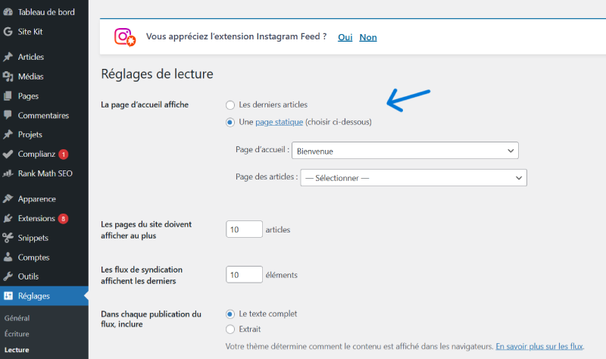
Task: Click the Apparence paintbrush icon
Action: pyautogui.click(x=8, y=198)
